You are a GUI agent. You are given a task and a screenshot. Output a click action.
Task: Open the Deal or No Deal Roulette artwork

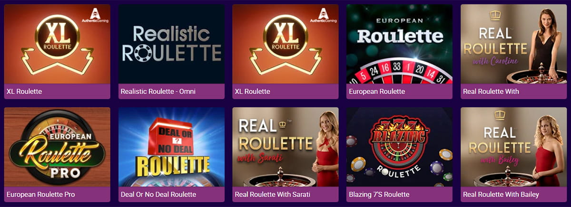171,147
